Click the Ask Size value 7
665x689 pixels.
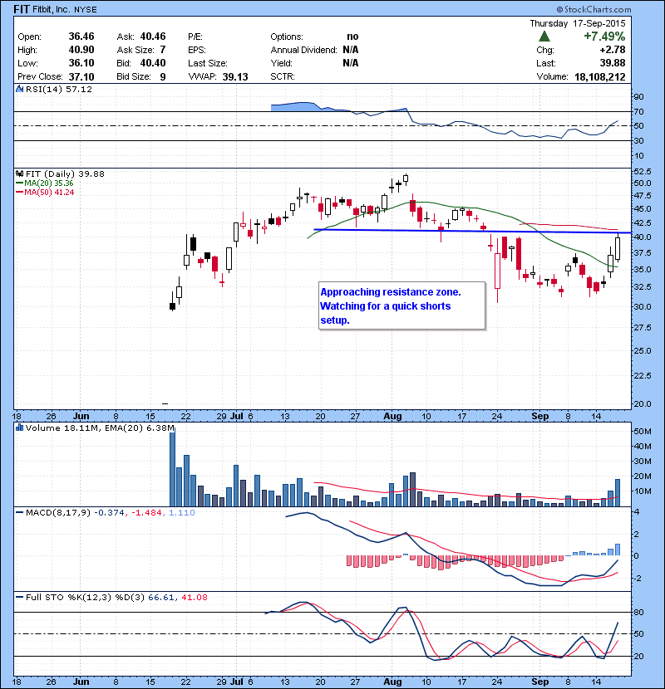(163, 50)
